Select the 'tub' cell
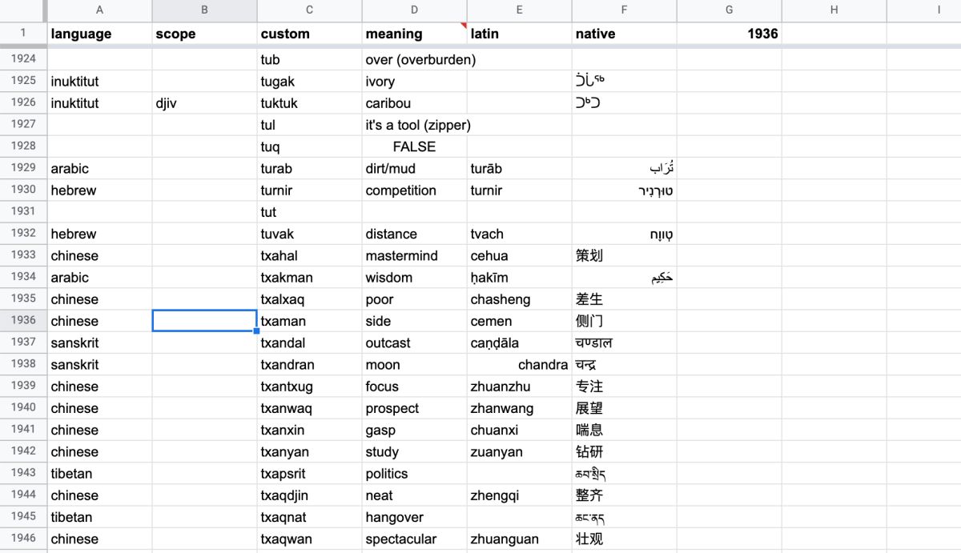The height and width of the screenshot is (553, 961). (310, 59)
